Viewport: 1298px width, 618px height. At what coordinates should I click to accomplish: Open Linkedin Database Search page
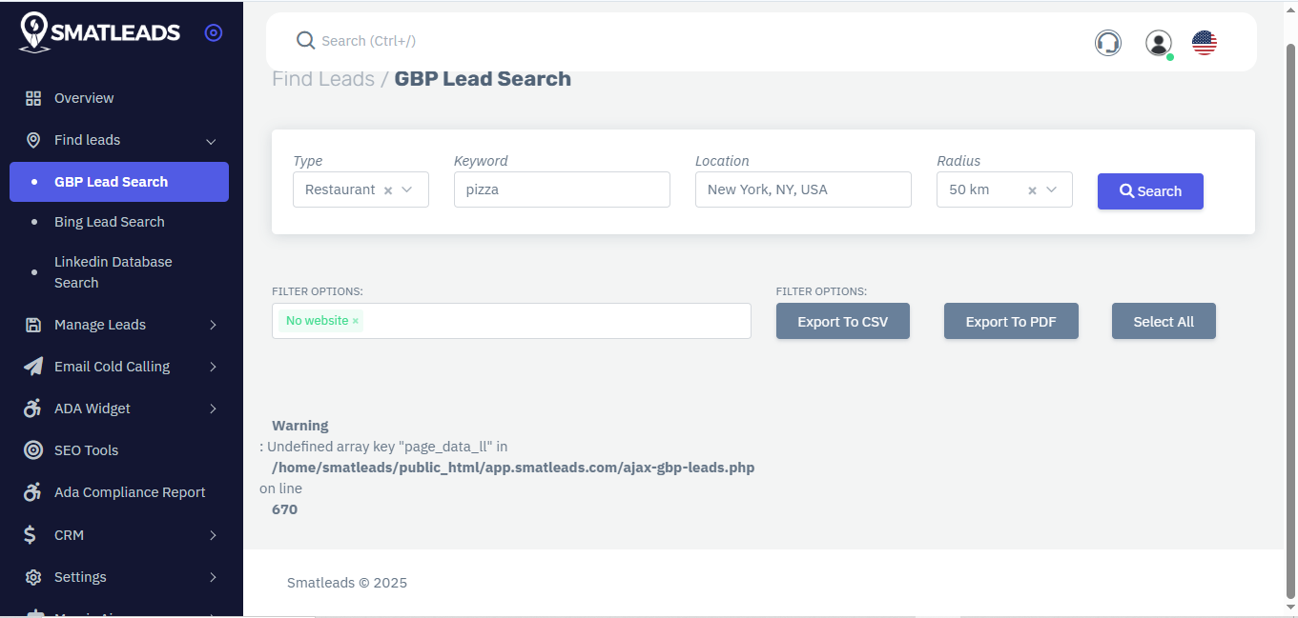click(x=113, y=272)
